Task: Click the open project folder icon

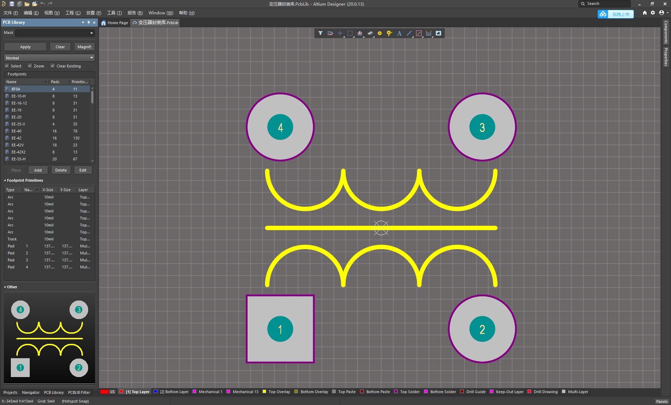Action: point(35,4)
